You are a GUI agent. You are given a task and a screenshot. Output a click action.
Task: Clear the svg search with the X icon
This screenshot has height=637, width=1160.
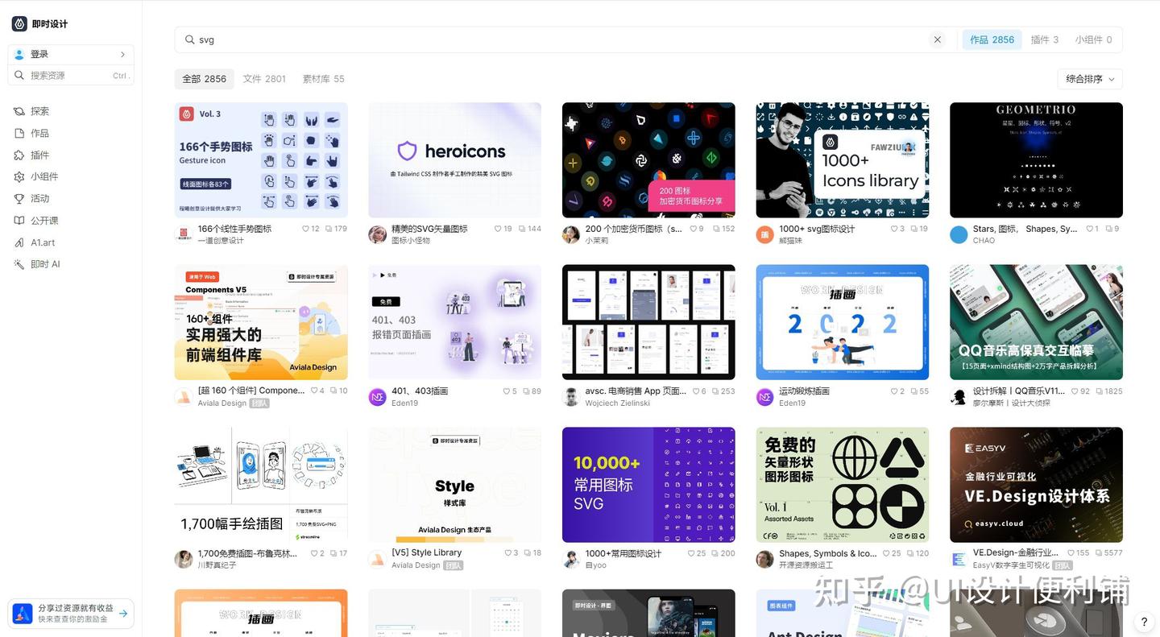[x=937, y=39]
